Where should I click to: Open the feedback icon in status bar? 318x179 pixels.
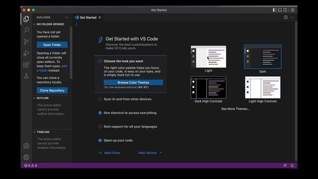click(285, 166)
